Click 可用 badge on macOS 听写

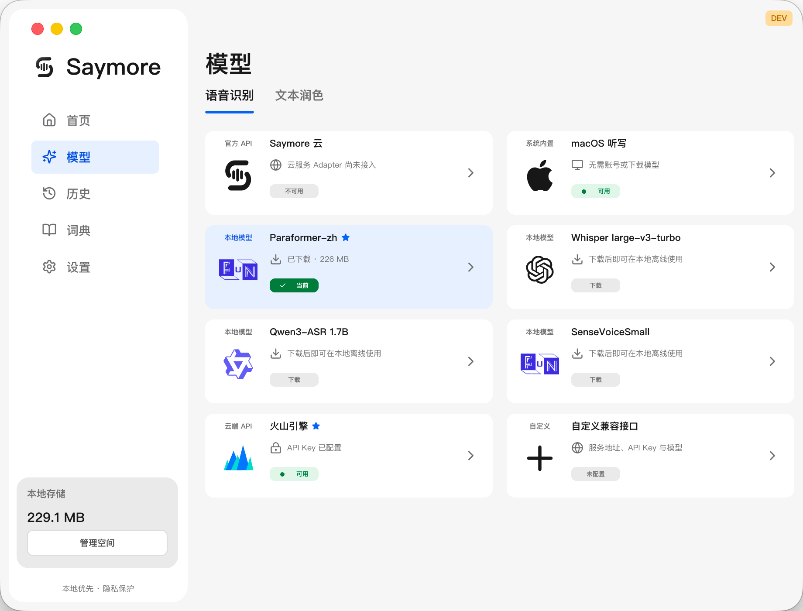(596, 191)
